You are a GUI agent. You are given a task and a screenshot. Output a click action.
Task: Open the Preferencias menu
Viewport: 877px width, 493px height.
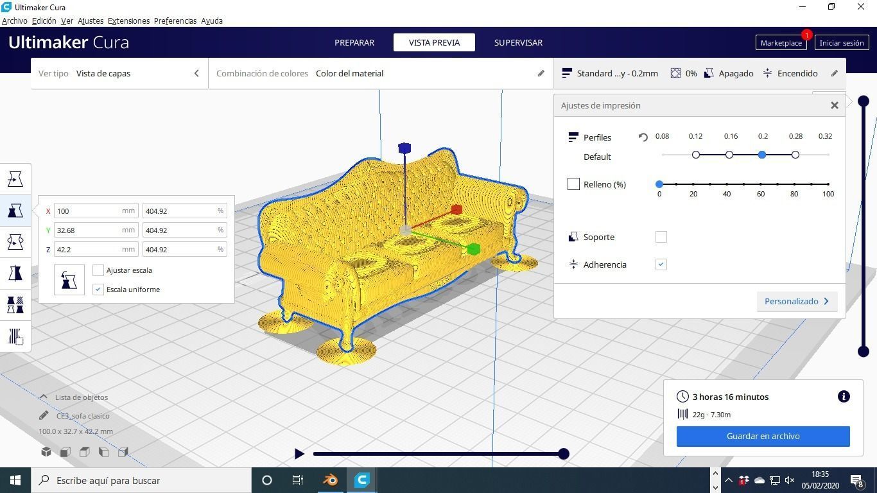tap(175, 21)
